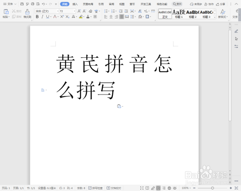Undo the last action
The width and height of the screenshot is (241, 191).
(x=43, y=4)
